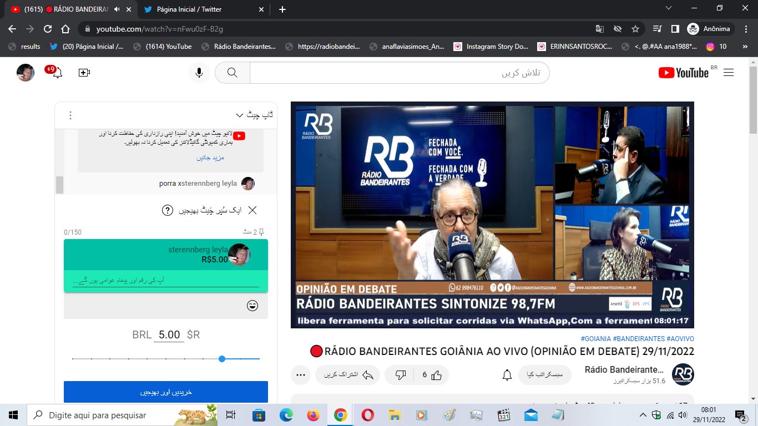Open #AOVIVO hashtag link
This screenshot has height=426, width=758.
[680, 338]
